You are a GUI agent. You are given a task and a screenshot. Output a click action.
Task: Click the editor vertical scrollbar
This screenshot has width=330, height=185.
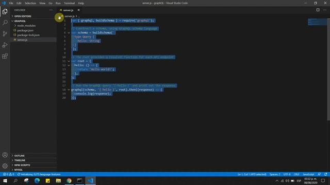point(328,69)
